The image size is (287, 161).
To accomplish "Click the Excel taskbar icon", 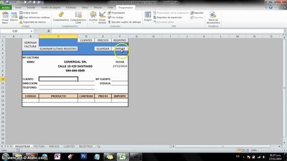I will pos(122,157).
